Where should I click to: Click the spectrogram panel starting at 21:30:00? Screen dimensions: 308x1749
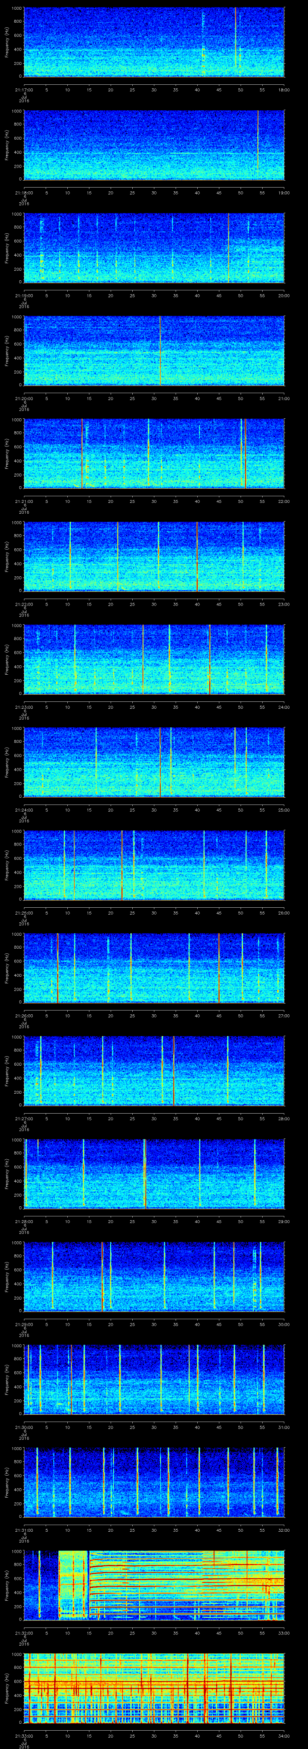tap(154, 1380)
